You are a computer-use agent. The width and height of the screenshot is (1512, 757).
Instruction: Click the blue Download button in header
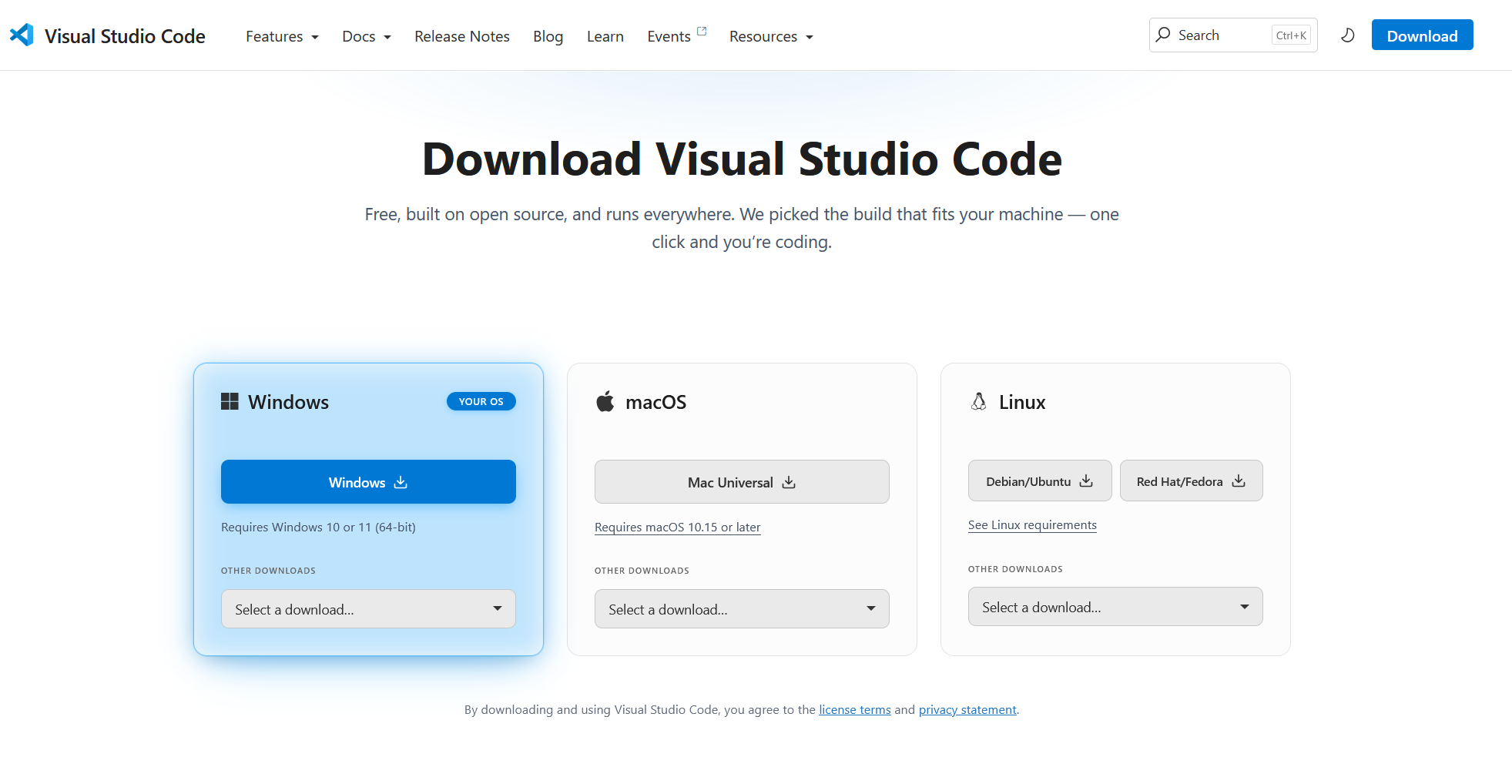point(1422,35)
